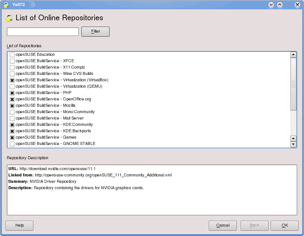Viewport: 304px width, 236px height.
Task: Check the GNOME:STABLE repository
Action: point(12,144)
